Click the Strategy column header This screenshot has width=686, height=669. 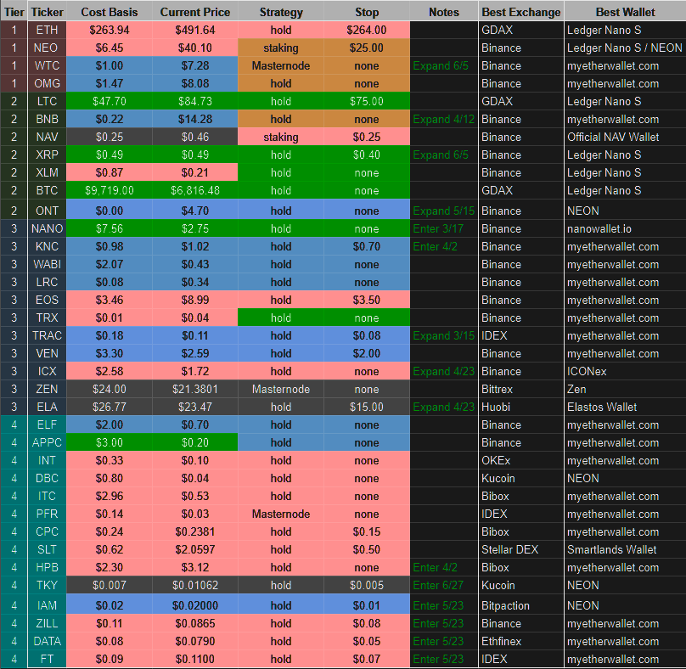coord(281,12)
